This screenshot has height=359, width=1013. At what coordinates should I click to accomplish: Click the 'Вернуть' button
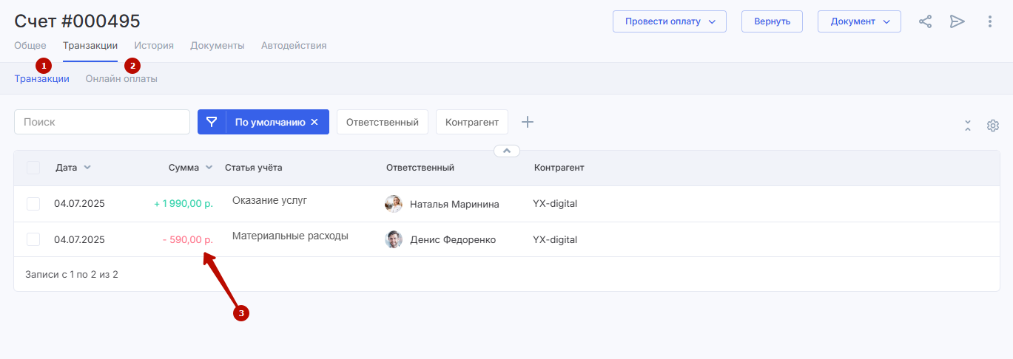[772, 21]
